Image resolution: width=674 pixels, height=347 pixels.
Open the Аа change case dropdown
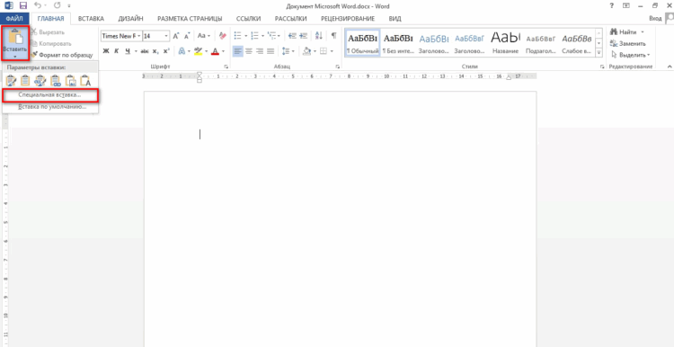(204, 36)
